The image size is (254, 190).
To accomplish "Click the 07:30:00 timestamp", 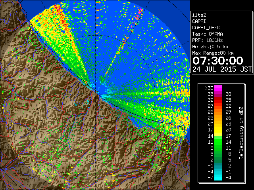I will pos(218,61).
